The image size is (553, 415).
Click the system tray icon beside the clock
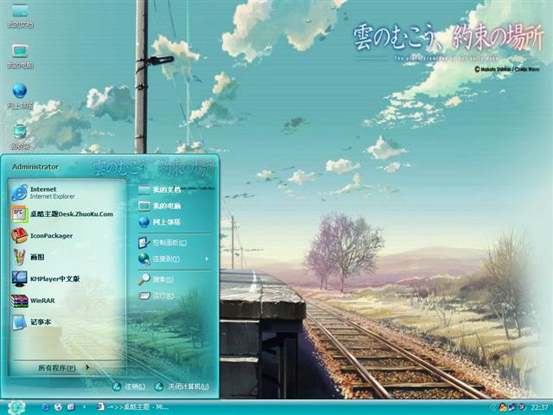521,407
